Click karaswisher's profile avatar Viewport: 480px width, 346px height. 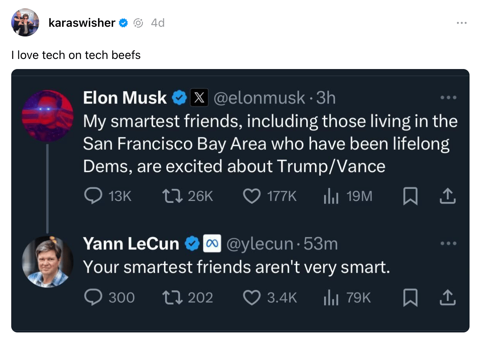25,22
